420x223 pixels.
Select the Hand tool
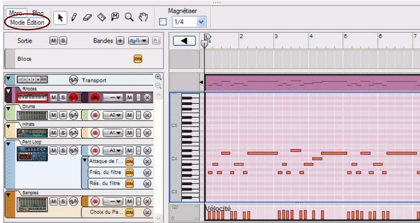click(143, 17)
